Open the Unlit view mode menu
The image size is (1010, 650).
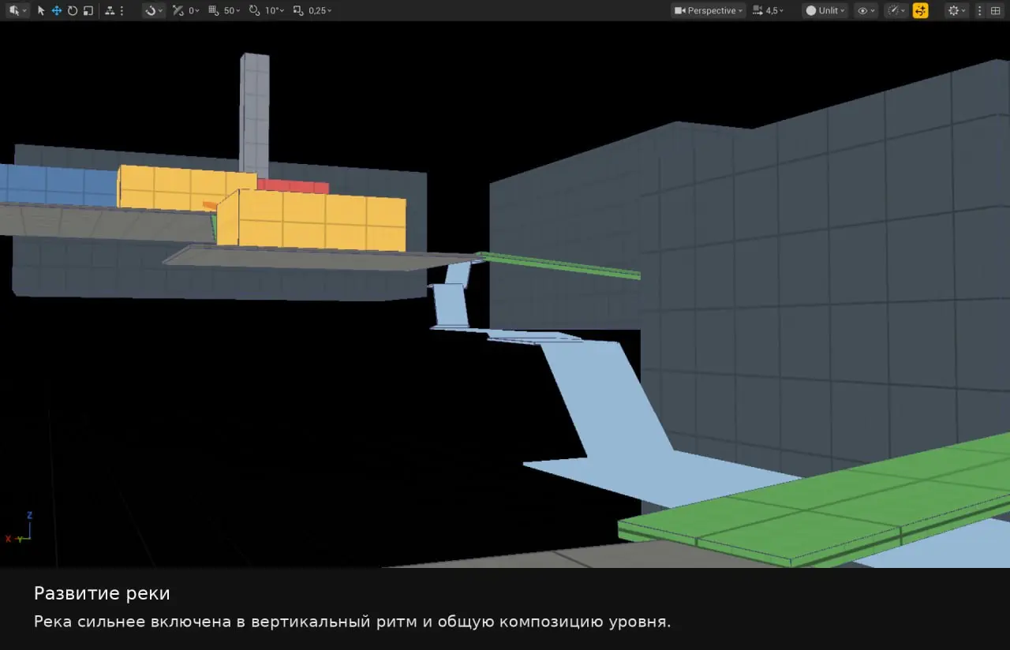click(825, 10)
